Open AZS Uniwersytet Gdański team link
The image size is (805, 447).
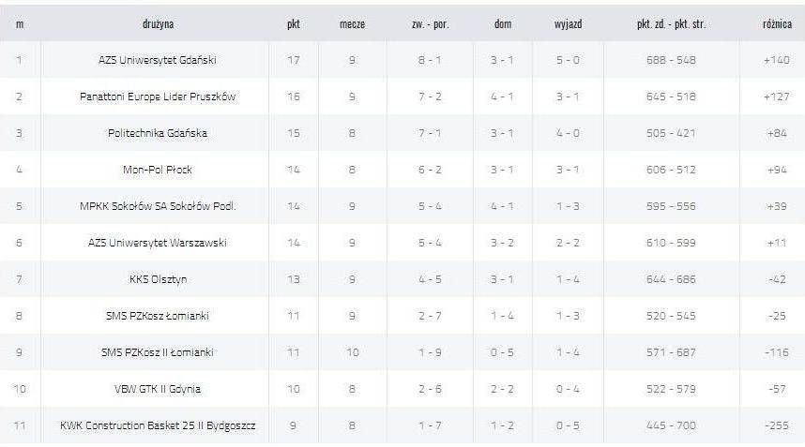click(157, 60)
